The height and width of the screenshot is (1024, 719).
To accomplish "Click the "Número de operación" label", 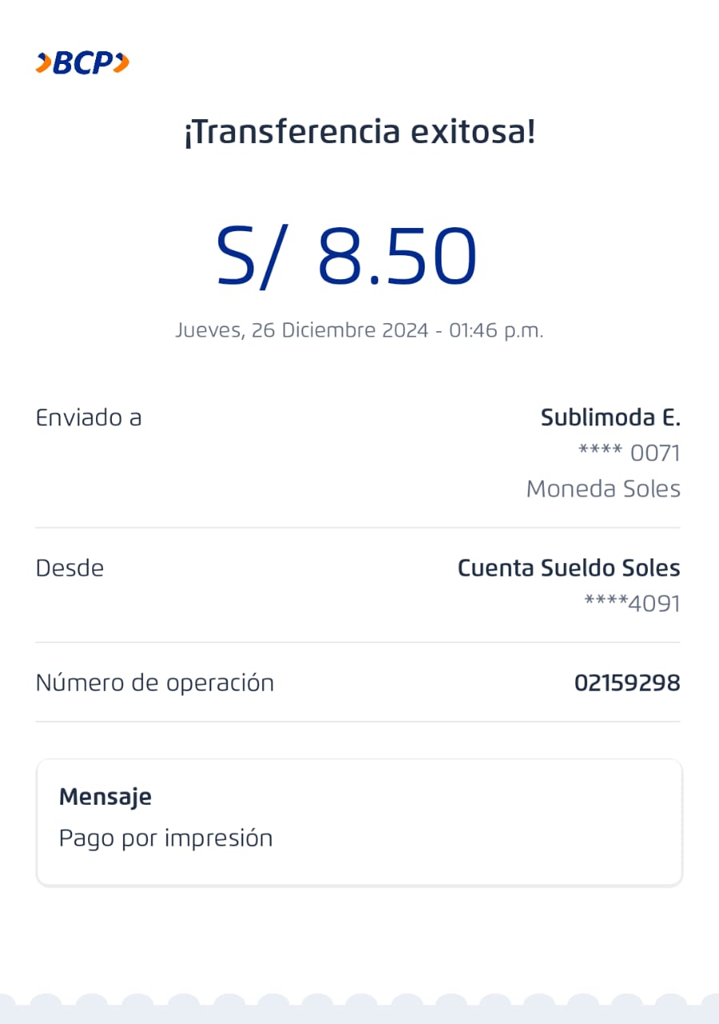I will point(154,683).
